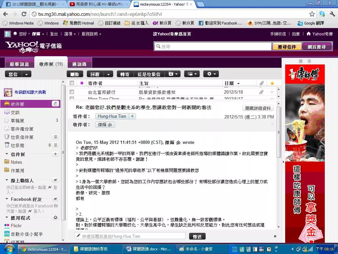Screen dimensions: 338x254
Task: Click the Facebook friends sign-in icon
Action: [x=55, y=199]
